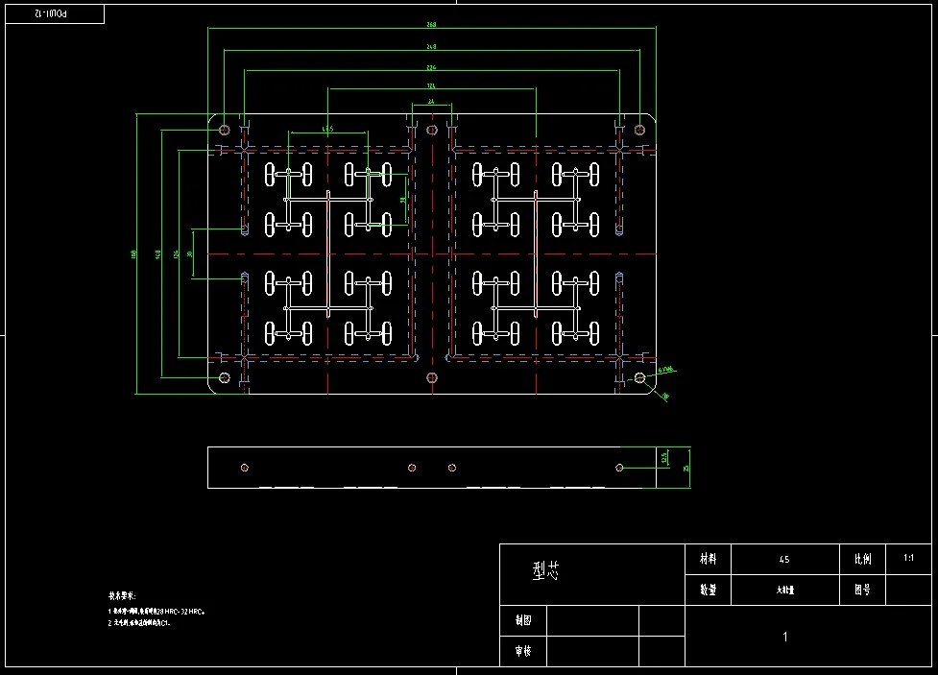Viewport: 938px width, 675px height.
Task: Click the 材料 label in title block
Action: [709, 558]
